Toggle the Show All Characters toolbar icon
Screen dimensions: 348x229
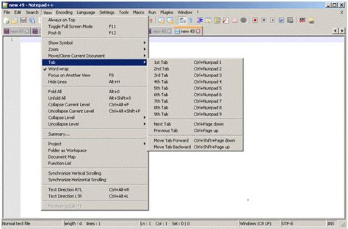[190, 21]
